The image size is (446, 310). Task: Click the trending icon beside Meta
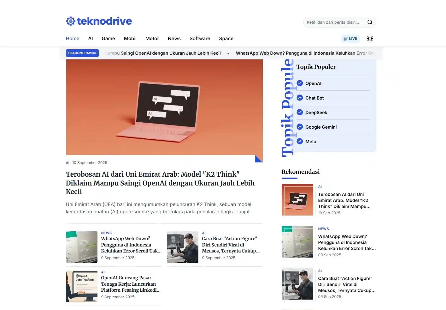tap(300, 141)
